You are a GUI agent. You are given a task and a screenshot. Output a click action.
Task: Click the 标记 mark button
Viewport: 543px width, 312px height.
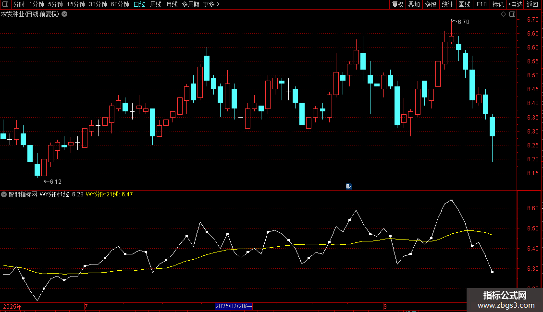pyautogui.click(x=498, y=4)
